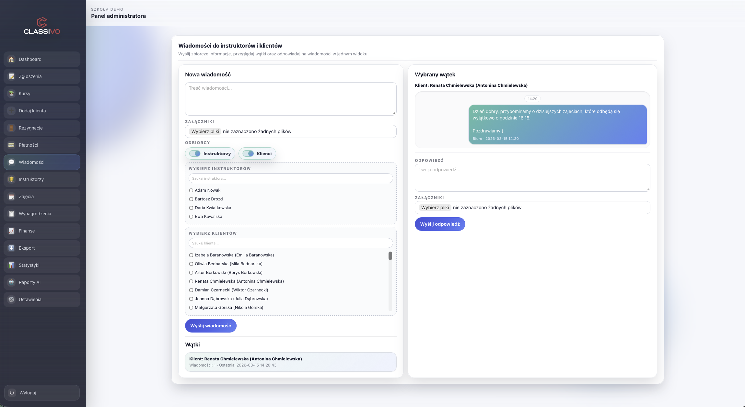Screen dimensions: 745x407
Task: Toggle the Klienci recipients switch
Action: (x=248, y=153)
